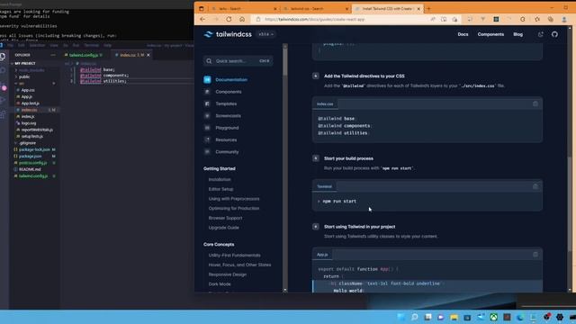Open the Components header link
Image resolution: width=576 pixels, height=324 pixels.
point(490,34)
